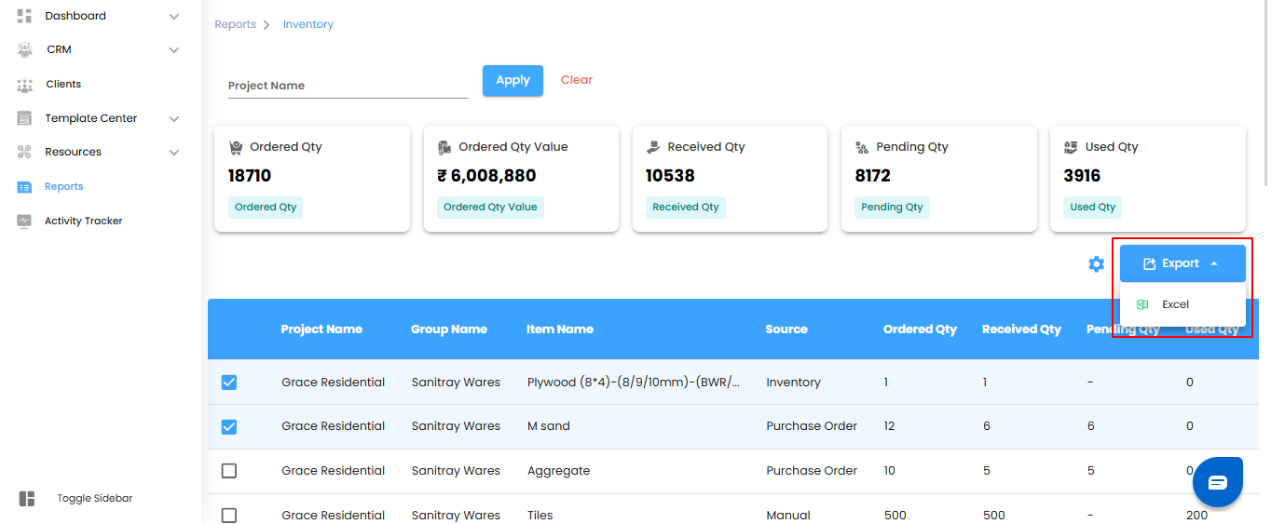Open the chat support bubble
The height and width of the screenshot is (524, 1271).
click(x=1218, y=482)
